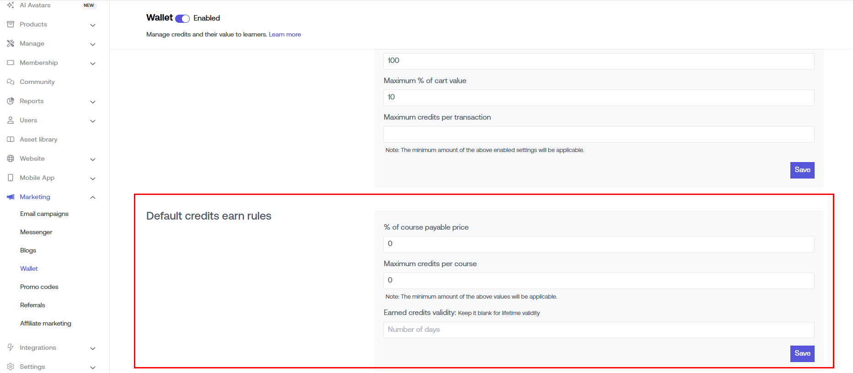Click the Mobile App phone icon
The height and width of the screenshot is (373, 853).
pos(11,178)
